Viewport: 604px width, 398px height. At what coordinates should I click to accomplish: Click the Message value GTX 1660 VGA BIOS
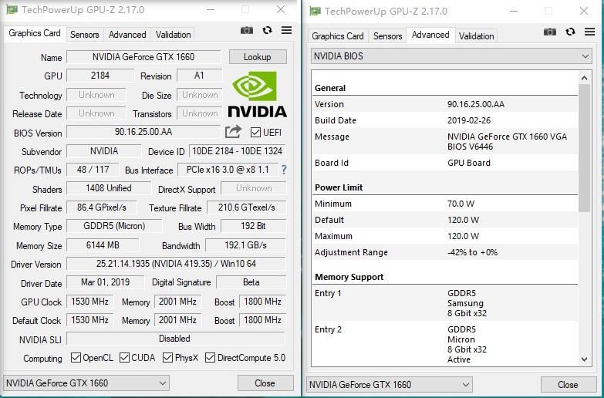tap(507, 141)
